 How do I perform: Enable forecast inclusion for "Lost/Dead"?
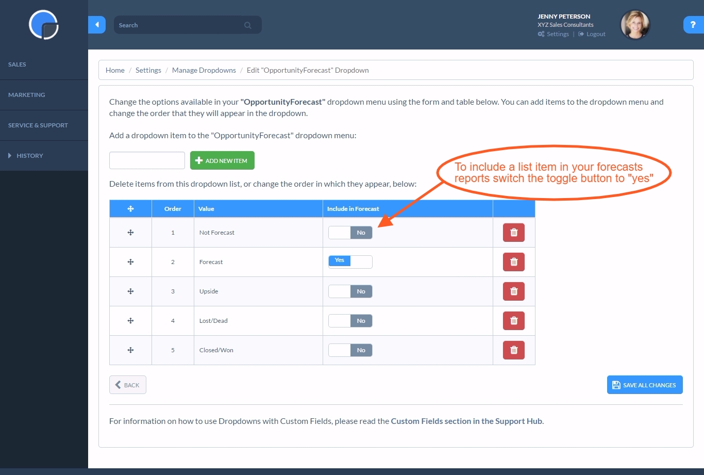[350, 320]
